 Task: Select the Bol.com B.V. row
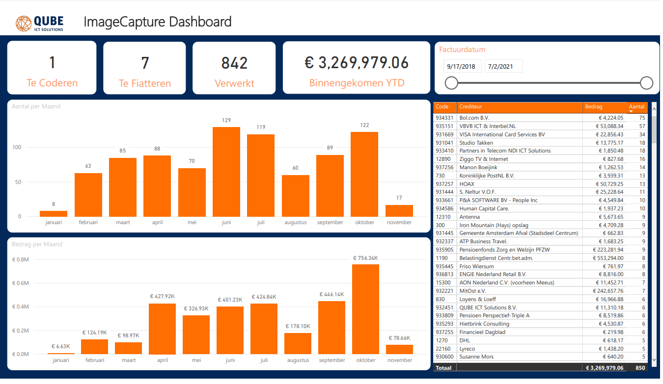pyautogui.click(x=540, y=118)
